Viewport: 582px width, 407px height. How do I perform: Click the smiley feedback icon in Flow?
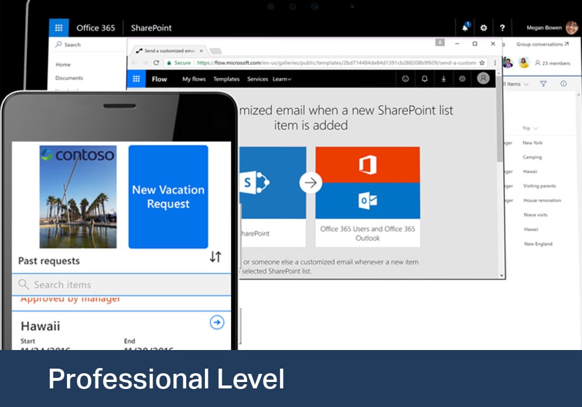pyautogui.click(x=405, y=78)
